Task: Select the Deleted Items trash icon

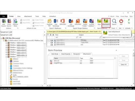Action: tap(11, 73)
